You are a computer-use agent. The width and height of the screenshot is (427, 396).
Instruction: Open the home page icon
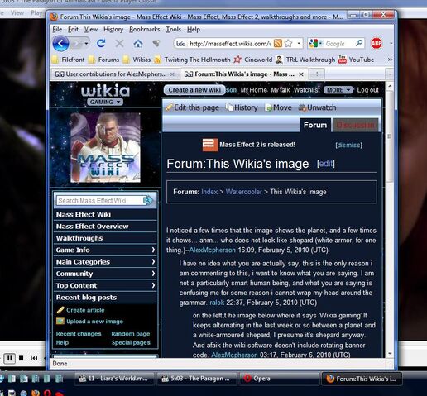[138, 43]
